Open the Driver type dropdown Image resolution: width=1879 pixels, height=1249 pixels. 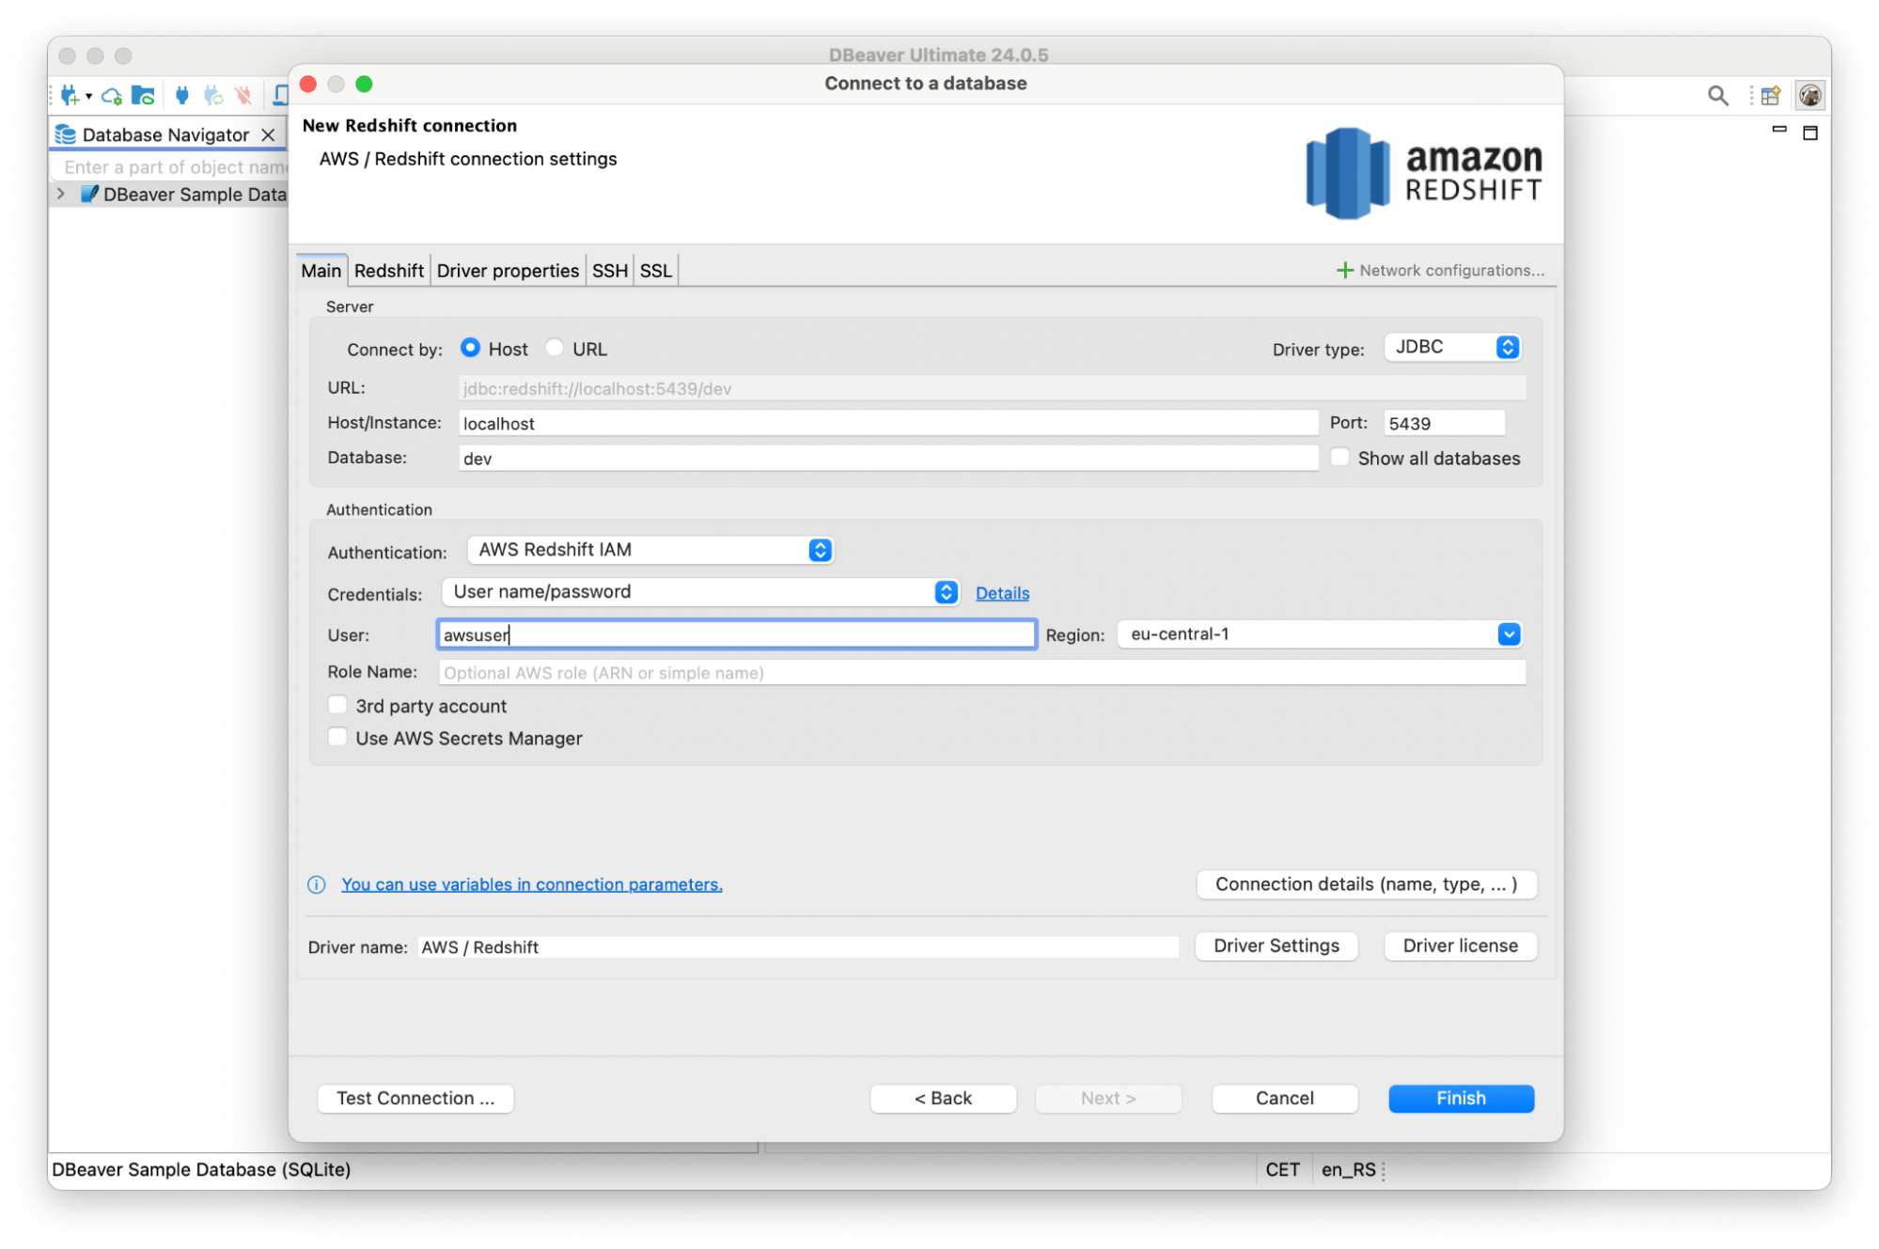point(1506,346)
